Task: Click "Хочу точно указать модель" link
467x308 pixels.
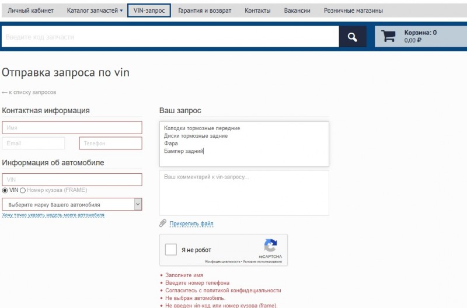Action: point(53,215)
